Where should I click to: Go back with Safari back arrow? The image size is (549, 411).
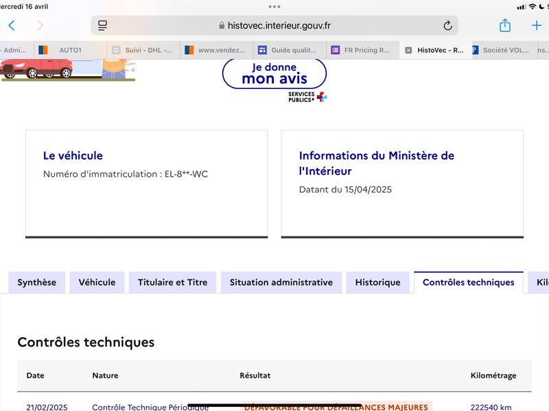coord(12,25)
